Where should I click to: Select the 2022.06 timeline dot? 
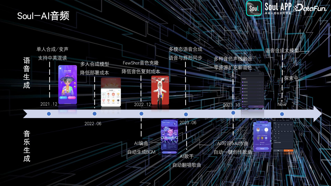click(x=94, y=114)
